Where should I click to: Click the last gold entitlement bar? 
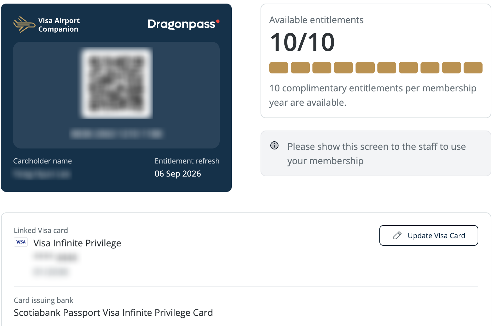point(473,68)
